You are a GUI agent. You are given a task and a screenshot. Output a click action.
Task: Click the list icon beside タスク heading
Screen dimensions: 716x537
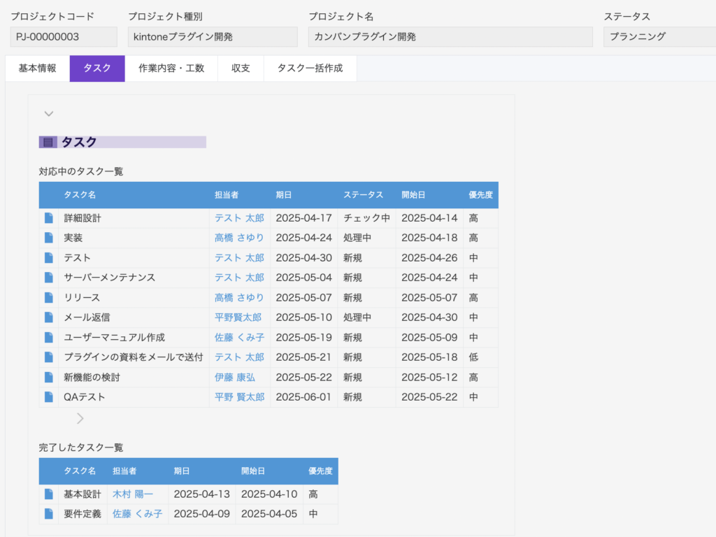(x=48, y=142)
